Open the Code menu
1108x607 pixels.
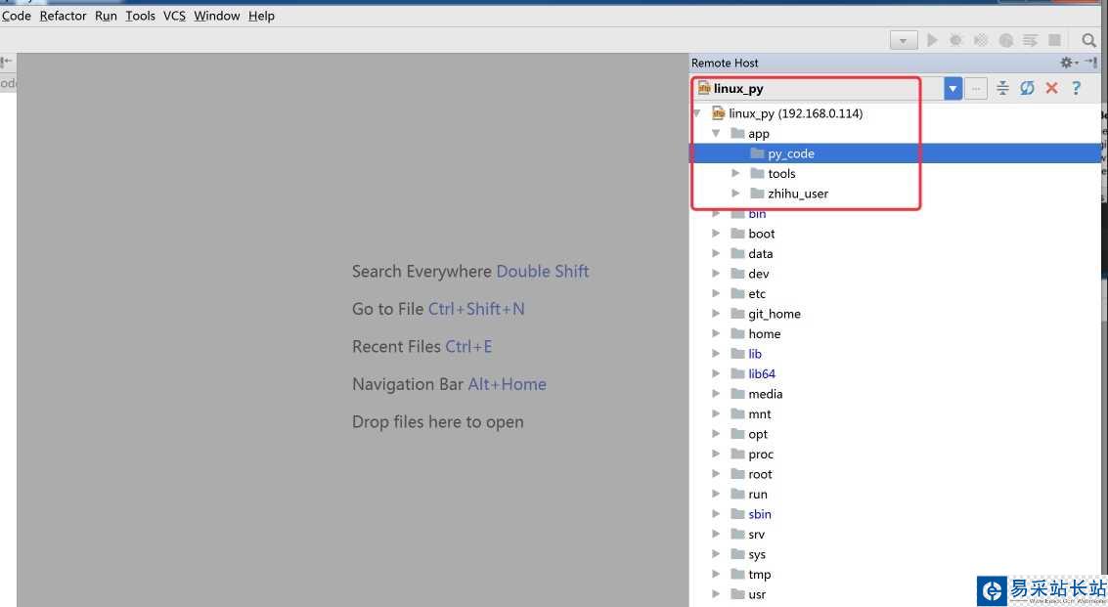17,16
